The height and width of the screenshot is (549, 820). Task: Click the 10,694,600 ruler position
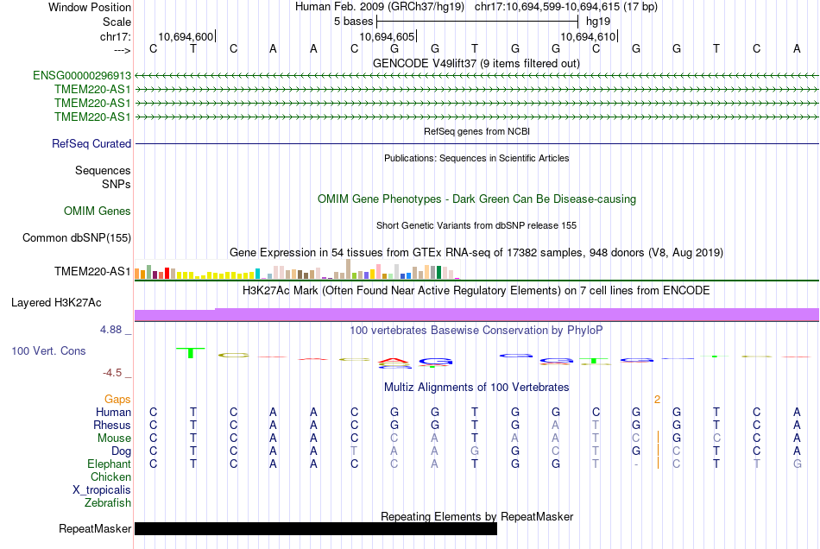coord(186,36)
